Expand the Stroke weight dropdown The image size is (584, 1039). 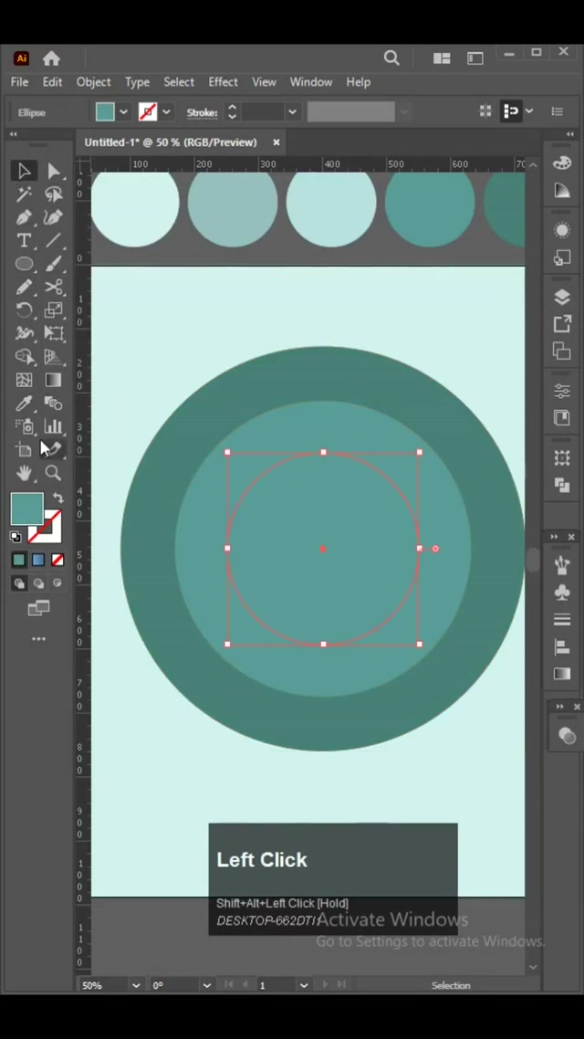pyautogui.click(x=292, y=112)
